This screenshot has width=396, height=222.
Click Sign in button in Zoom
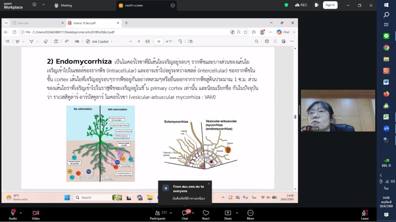pyautogui.click(x=330, y=5)
